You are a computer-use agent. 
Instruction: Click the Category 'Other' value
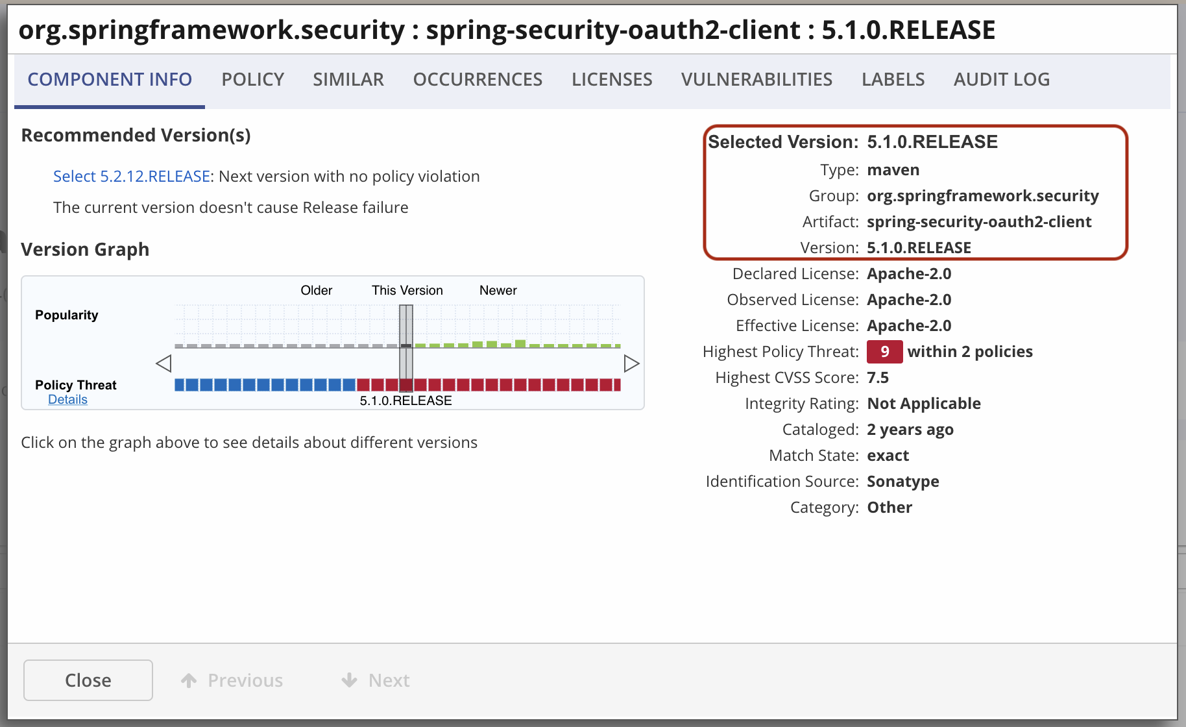(889, 508)
